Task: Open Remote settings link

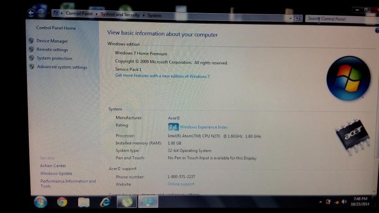Action: (x=52, y=50)
